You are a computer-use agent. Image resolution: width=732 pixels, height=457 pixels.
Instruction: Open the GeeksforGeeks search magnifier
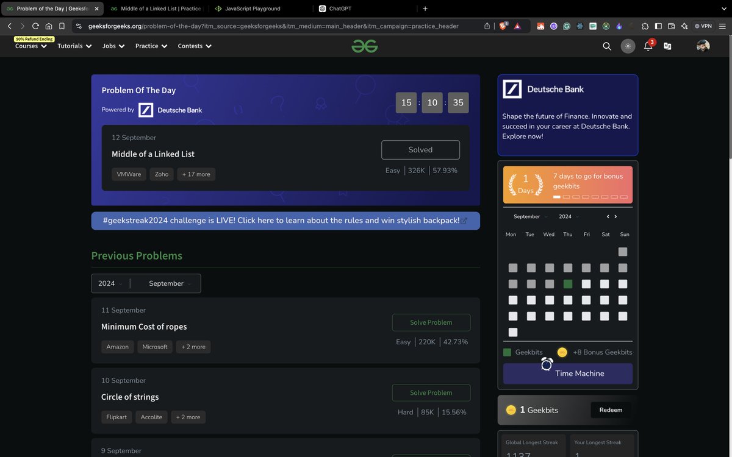pyautogui.click(x=606, y=46)
